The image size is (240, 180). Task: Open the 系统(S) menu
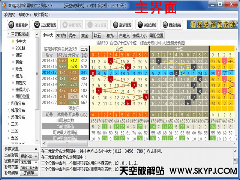(x=9, y=15)
